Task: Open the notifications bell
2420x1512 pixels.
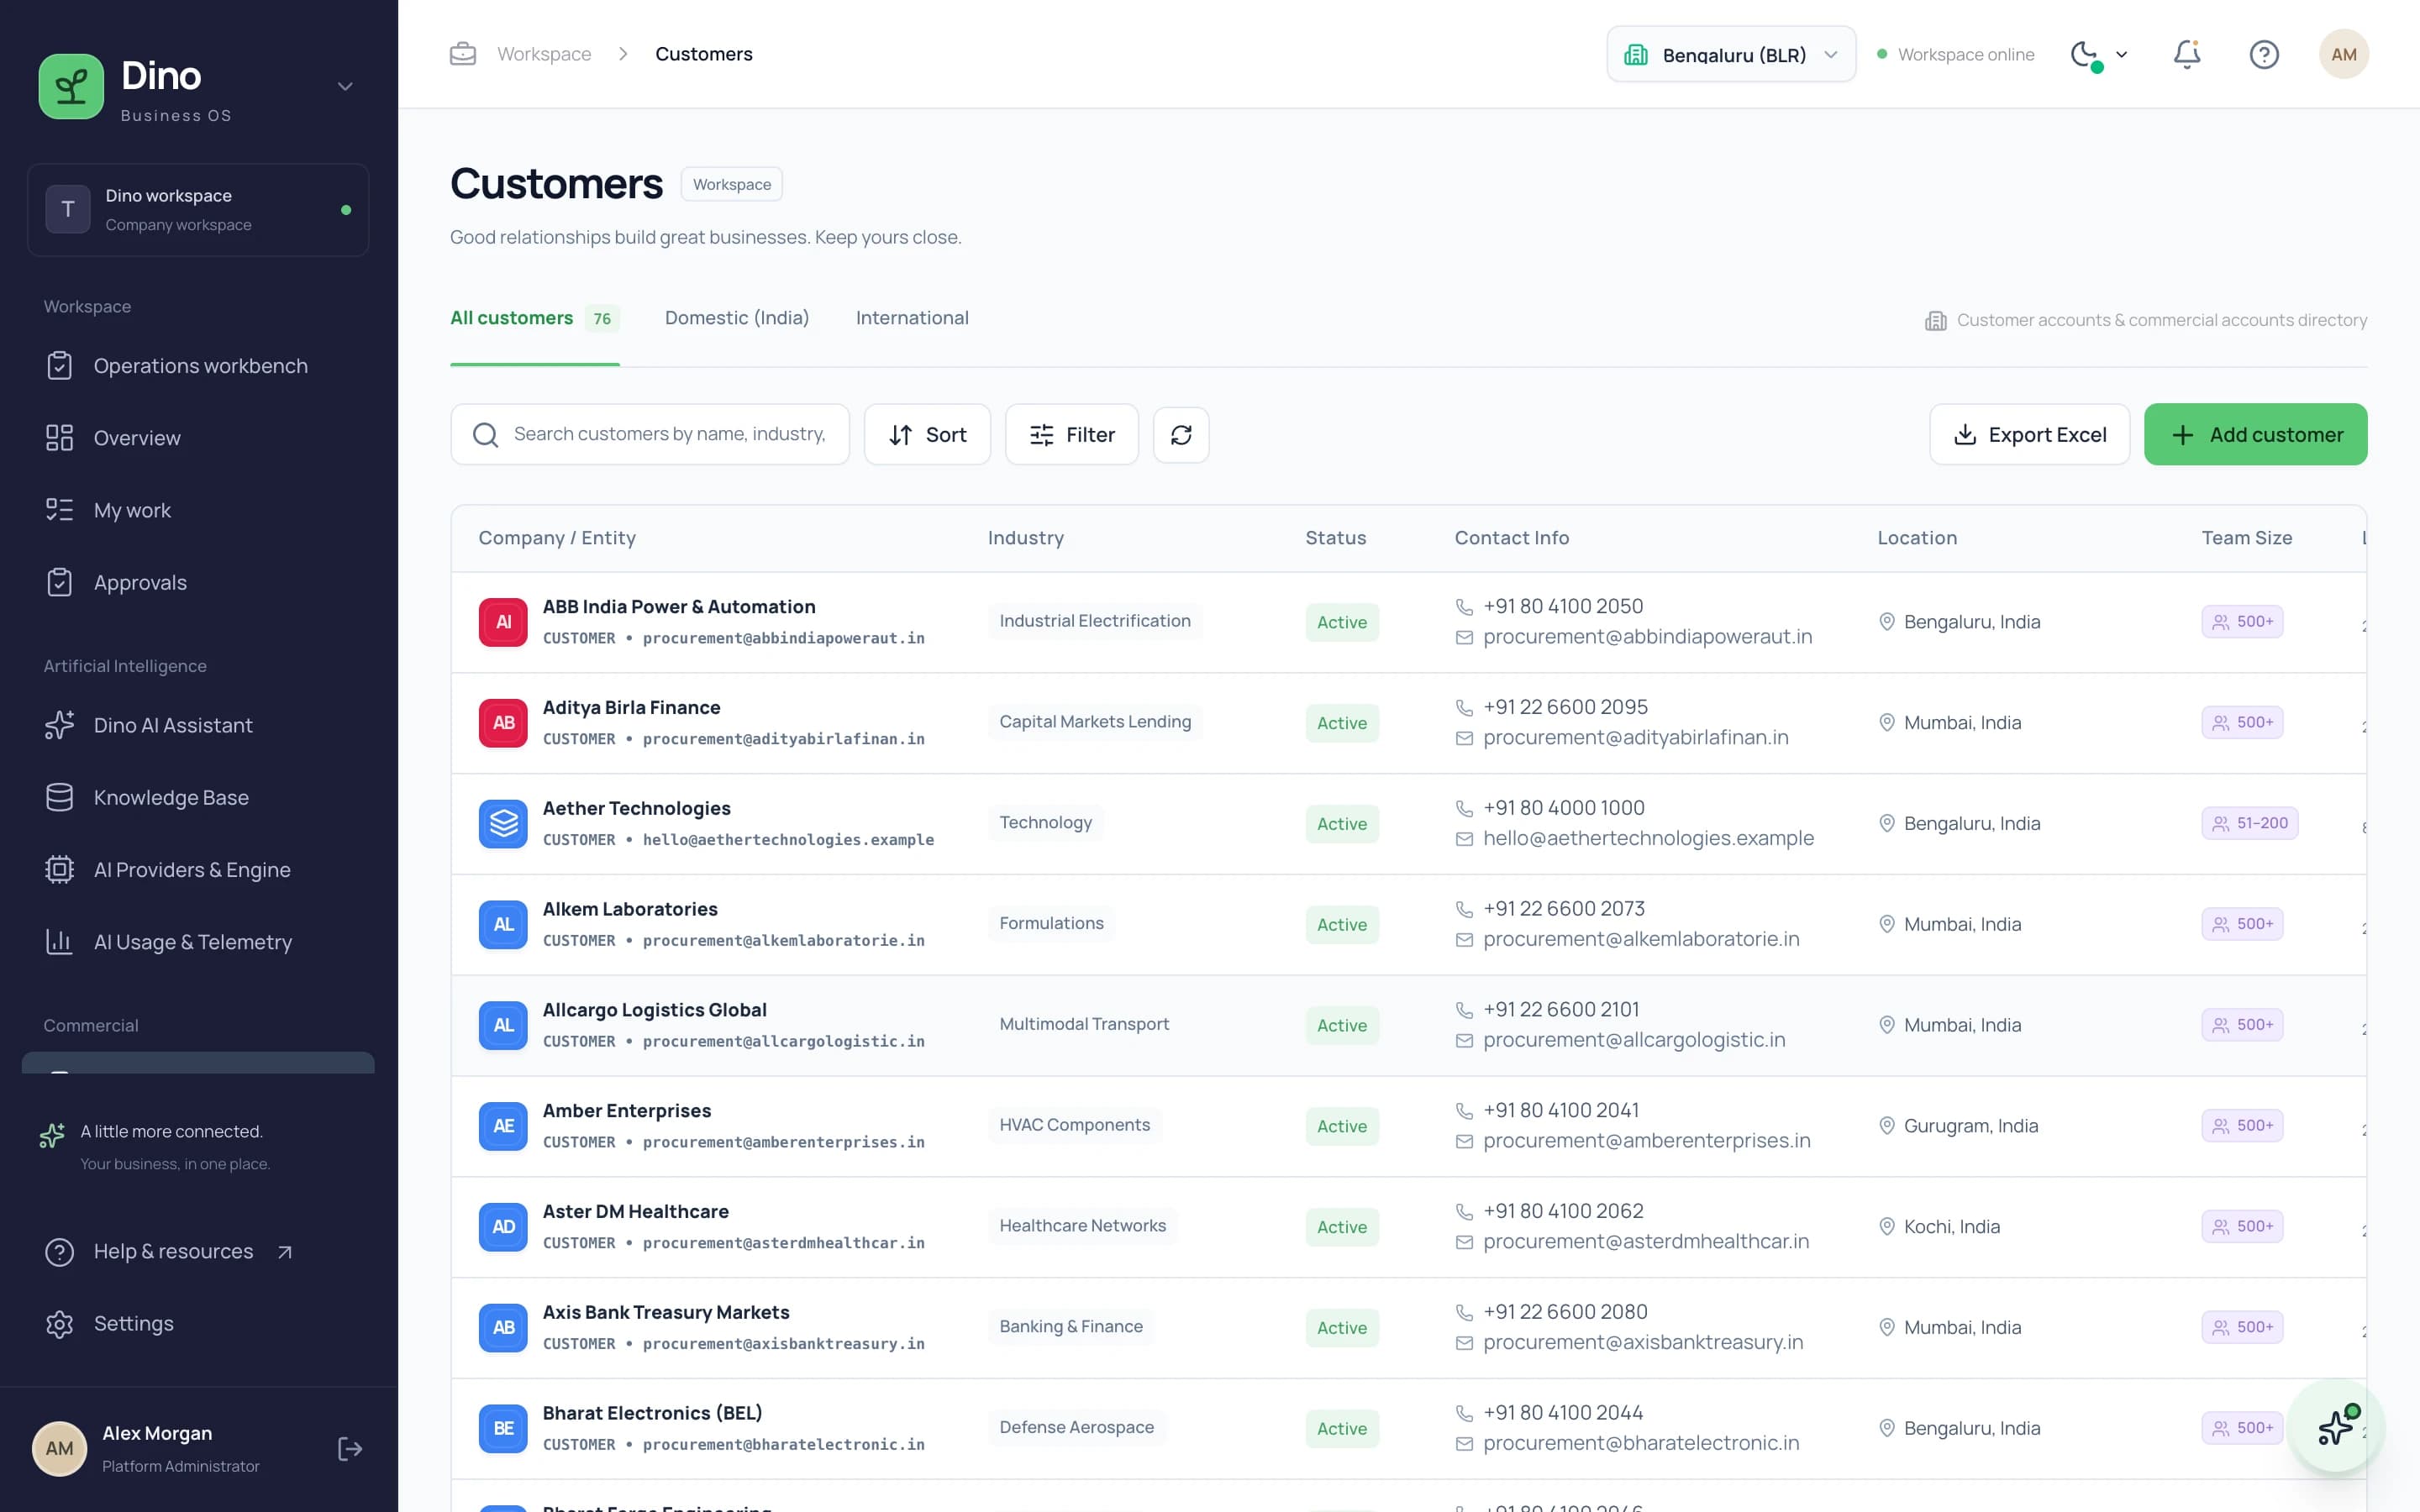Action: pos(2187,54)
